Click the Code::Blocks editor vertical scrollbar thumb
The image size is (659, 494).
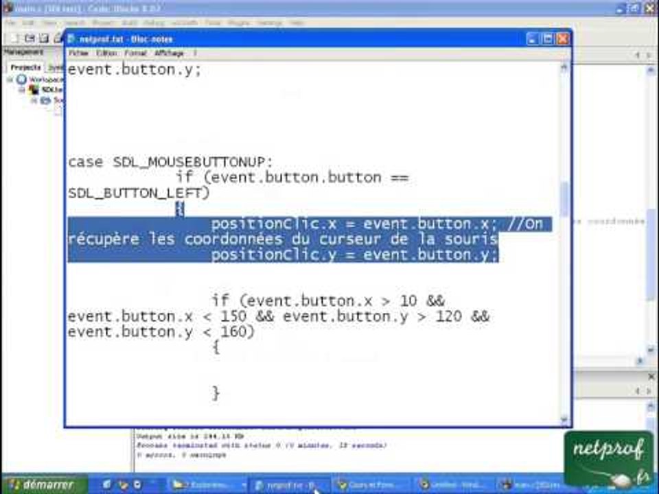(x=651, y=254)
